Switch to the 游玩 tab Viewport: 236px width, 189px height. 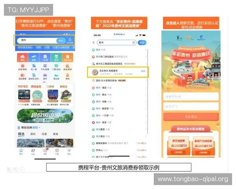(33, 134)
